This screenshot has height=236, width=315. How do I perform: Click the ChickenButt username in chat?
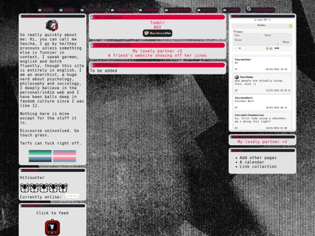[244, 98]
